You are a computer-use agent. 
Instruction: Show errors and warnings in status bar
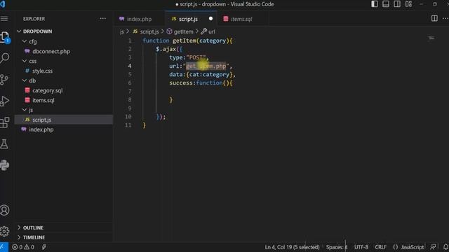click(x=23, y=247)
